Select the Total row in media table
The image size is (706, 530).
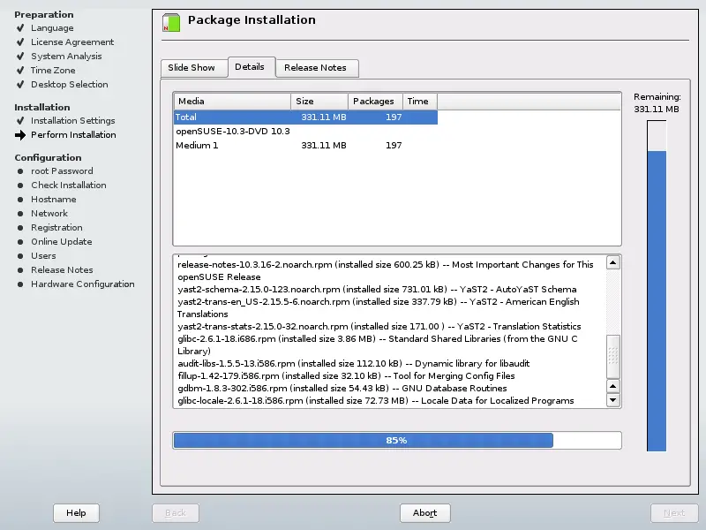tap(305, 117)
